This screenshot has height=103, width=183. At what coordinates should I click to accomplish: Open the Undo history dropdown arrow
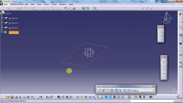point(34,98)
